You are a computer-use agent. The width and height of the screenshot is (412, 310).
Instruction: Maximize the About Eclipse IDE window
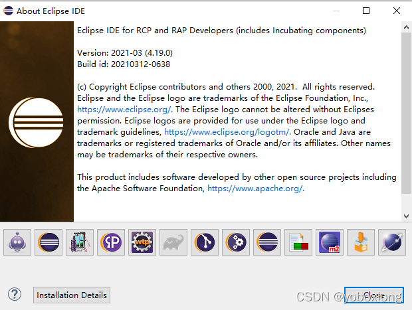coord(366,11)
